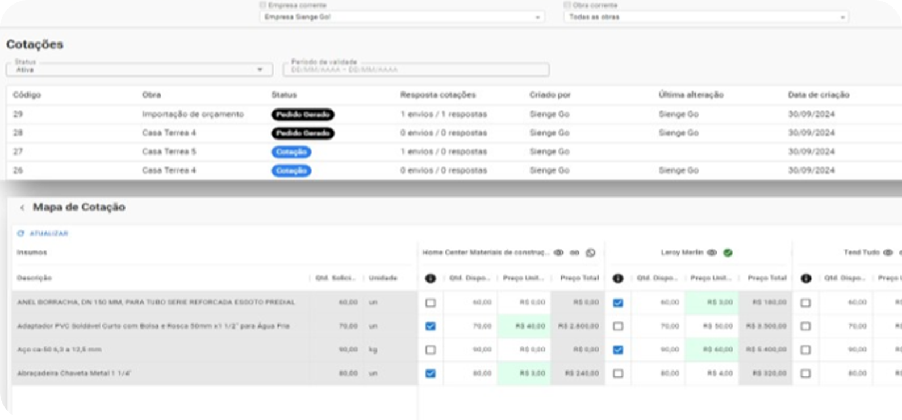Toggle the small Empresa corrente checkbox
Screen dimensions: 902x420
point(262,5)
